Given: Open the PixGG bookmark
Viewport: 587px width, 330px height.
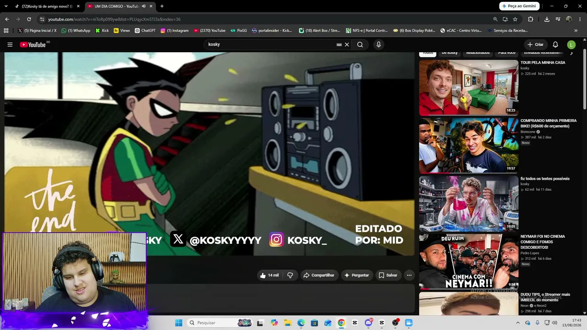Looking at the screenshot, I should click(238, 31).
